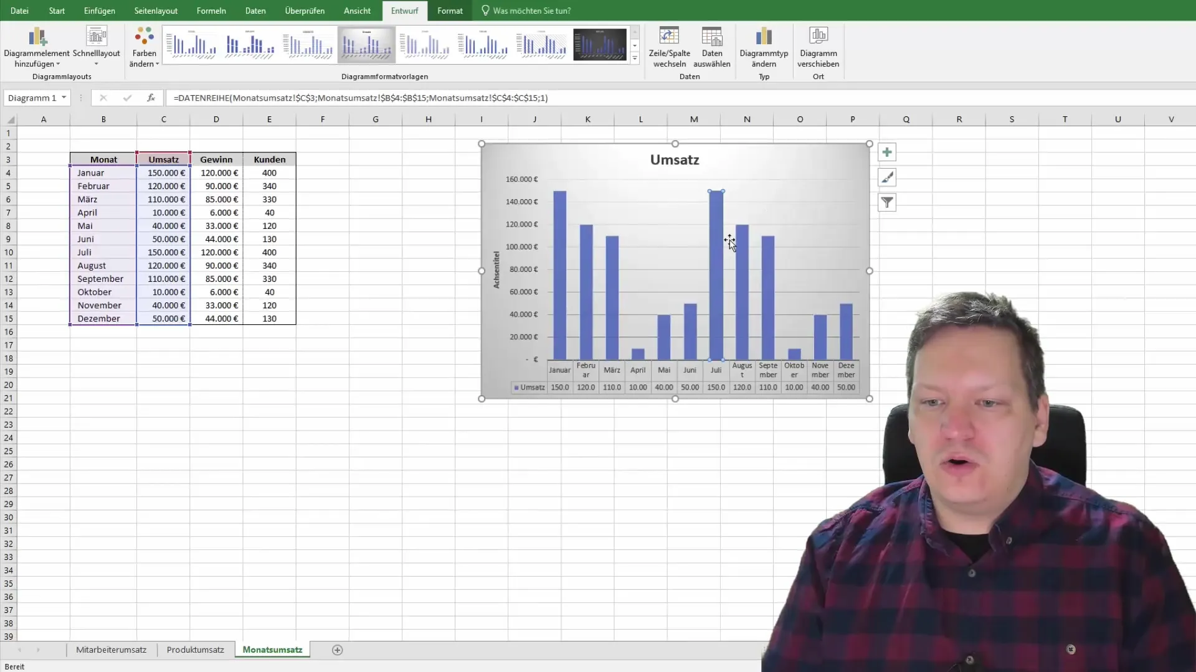
Task: Open chart styles brush button
Action: coord(887,177)
